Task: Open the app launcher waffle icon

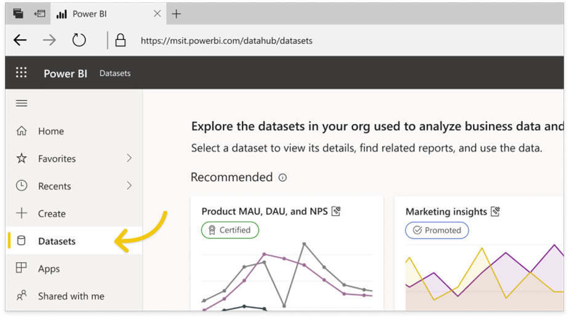Action: (x=21, y=72)
